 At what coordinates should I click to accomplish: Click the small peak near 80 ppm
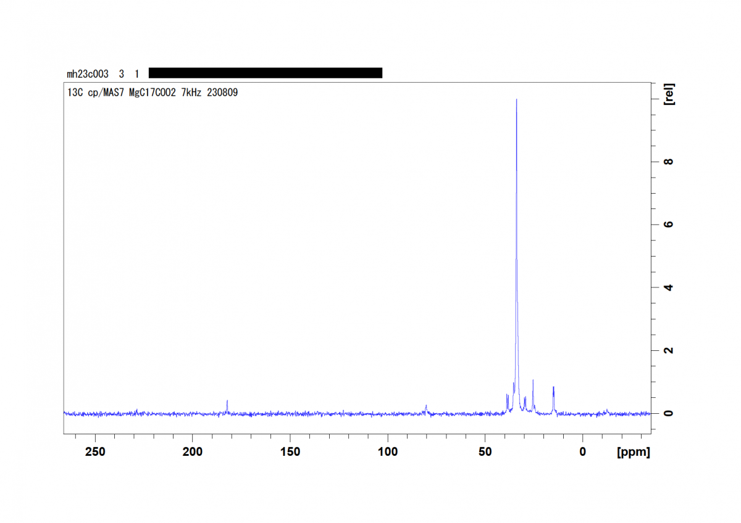click(x=426, y=409)
